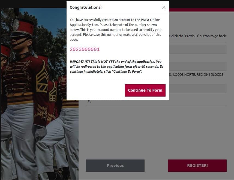
Task: Click the field above the ILOCOS NORTE text
Action: coord(197,66)
